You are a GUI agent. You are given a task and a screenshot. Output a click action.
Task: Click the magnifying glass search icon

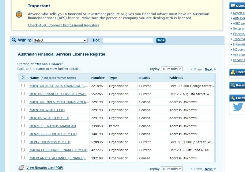coord(14,40)
